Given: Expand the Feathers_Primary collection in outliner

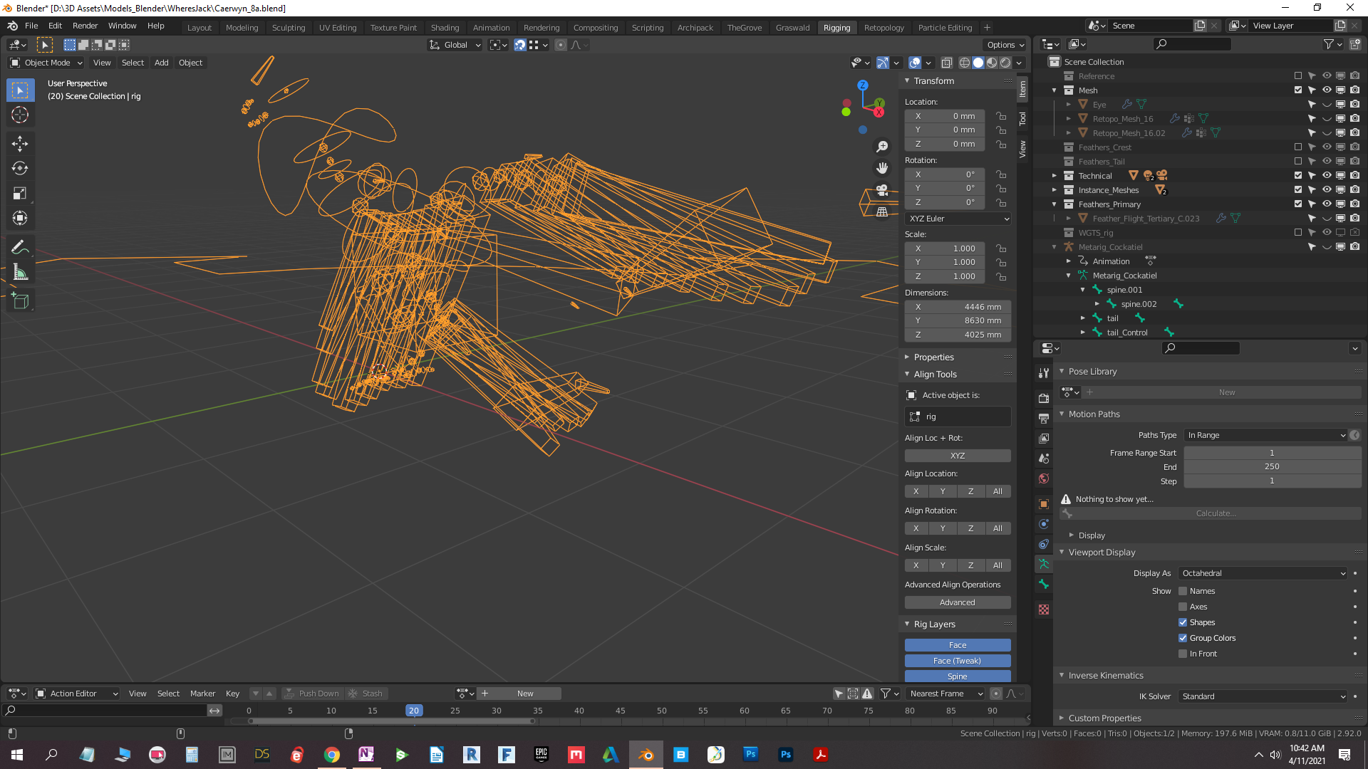Looking at the screenshot, I should [x=1055, y=204].
